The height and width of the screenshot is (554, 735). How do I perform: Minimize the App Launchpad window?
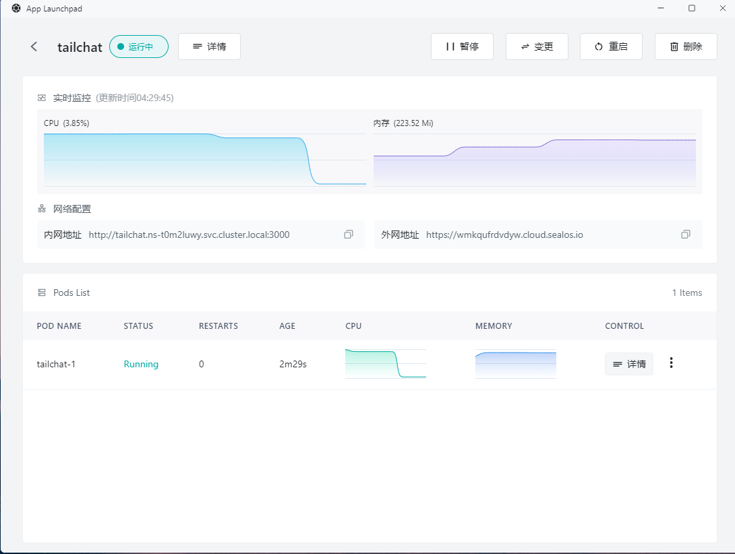pyautogui.click(x=661, y=8)
